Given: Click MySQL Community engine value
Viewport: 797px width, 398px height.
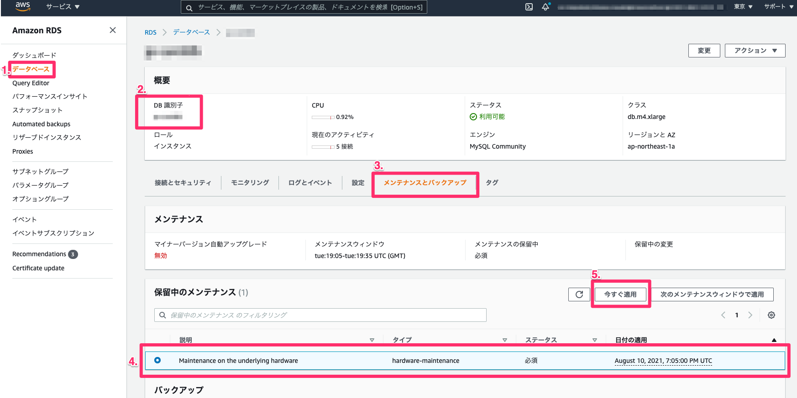Looking at the screenshot, I should coord(498,146).
